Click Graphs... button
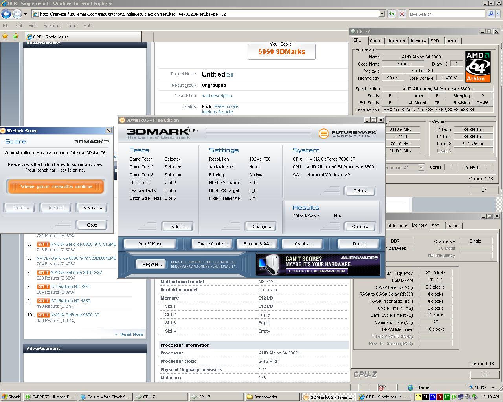 coord(303,244)
